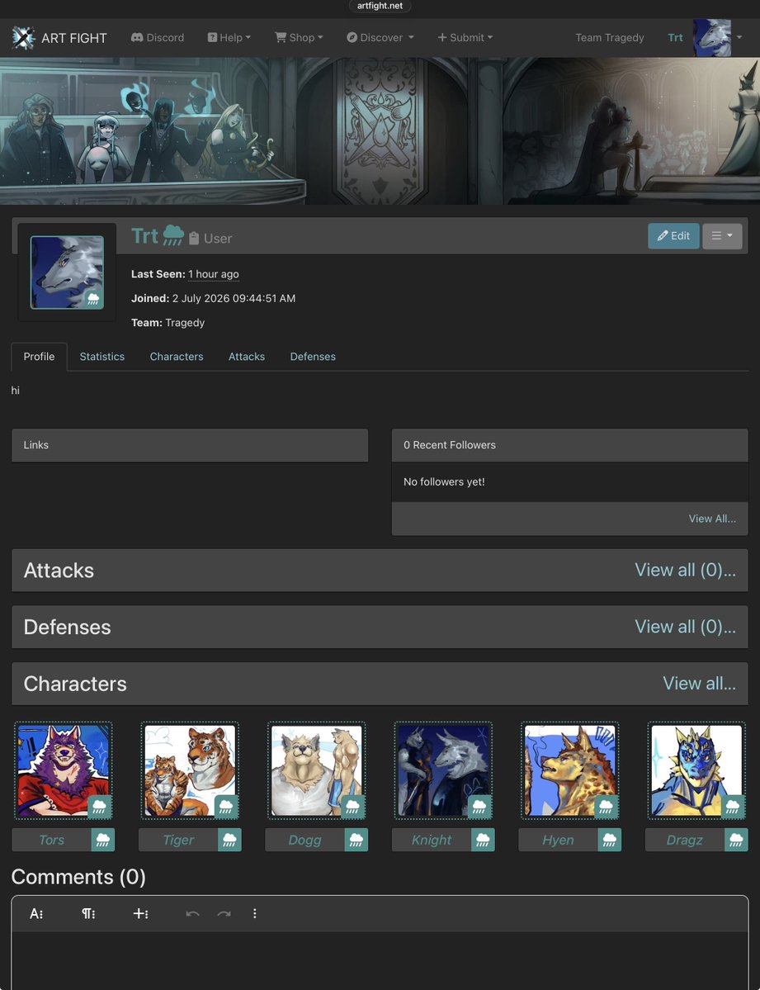Click the artfight.net address bar pill
The width and height of the screenshot is (760, 990).
click(x=380, y=6)
